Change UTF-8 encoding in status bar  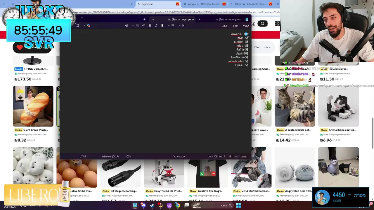tap(83, 157)
